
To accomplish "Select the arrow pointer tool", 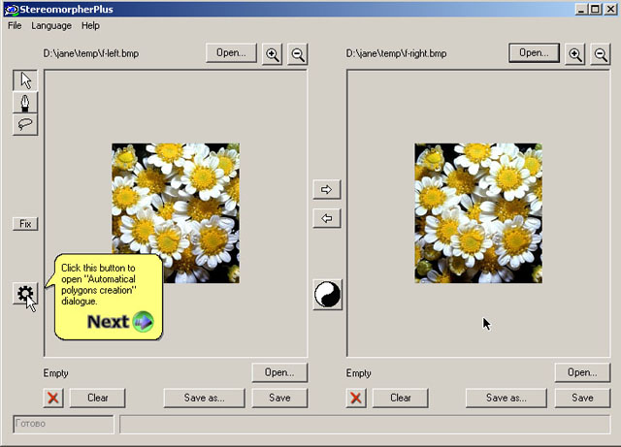I will tap(26, 80).
